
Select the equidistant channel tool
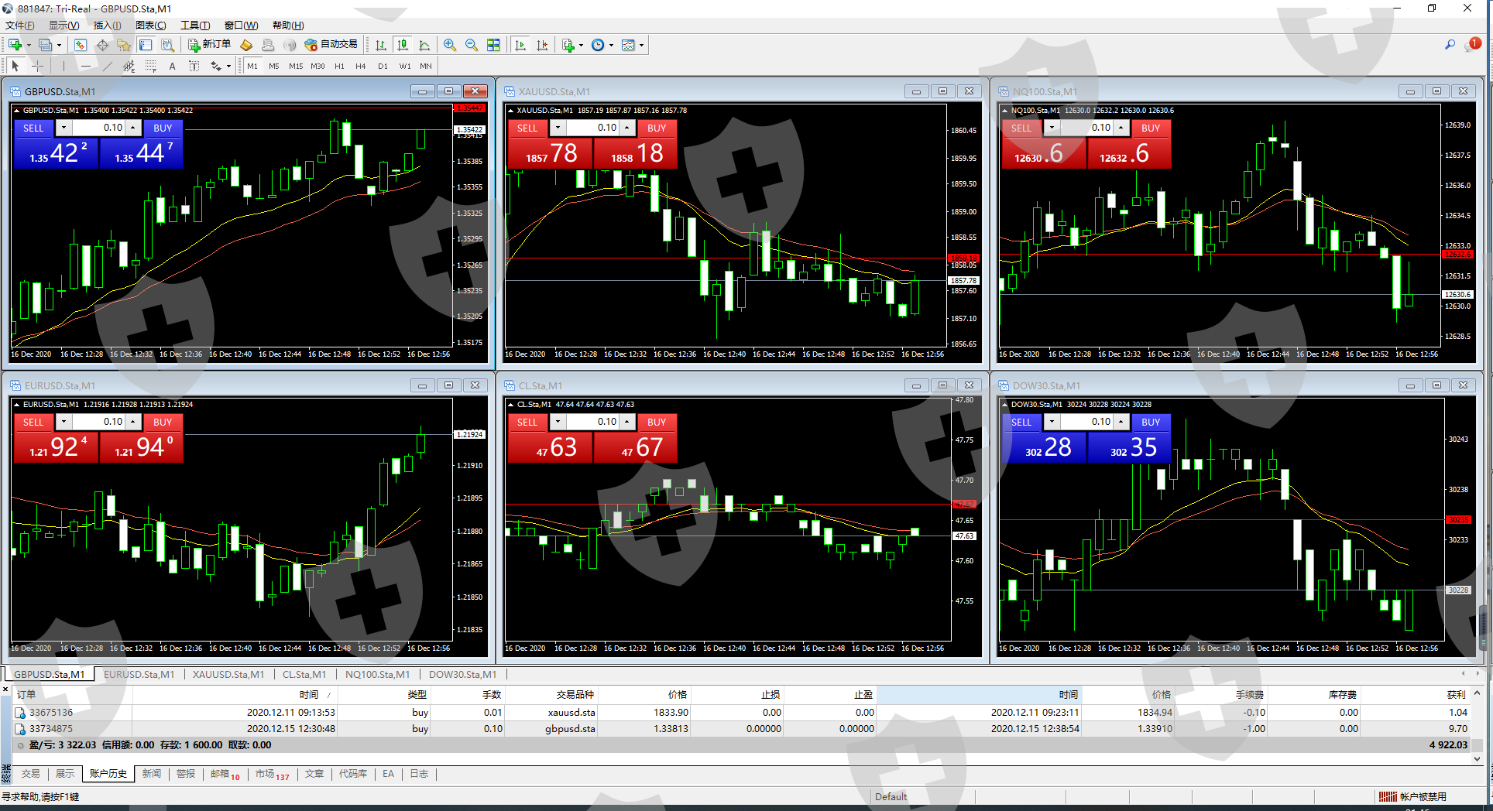(x=129, y=67)
